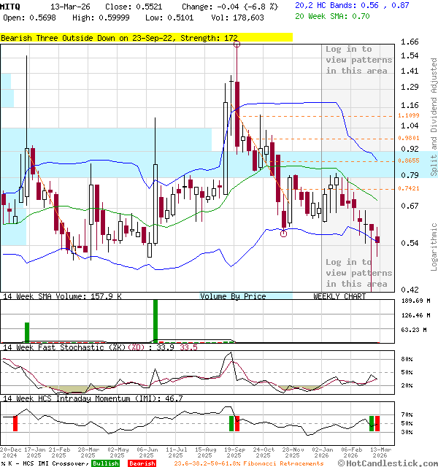Click the IMI crossover marker at Sep 2025
Viewport: 438px width, 467px height.
[x=234, y=423]
